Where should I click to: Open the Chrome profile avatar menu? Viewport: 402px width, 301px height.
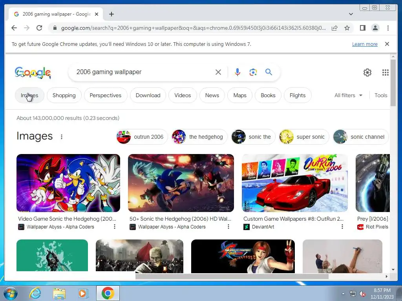click(x=375, y=28)
